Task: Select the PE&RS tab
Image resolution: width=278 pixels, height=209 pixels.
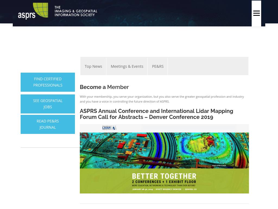Action: pos(158,66)
